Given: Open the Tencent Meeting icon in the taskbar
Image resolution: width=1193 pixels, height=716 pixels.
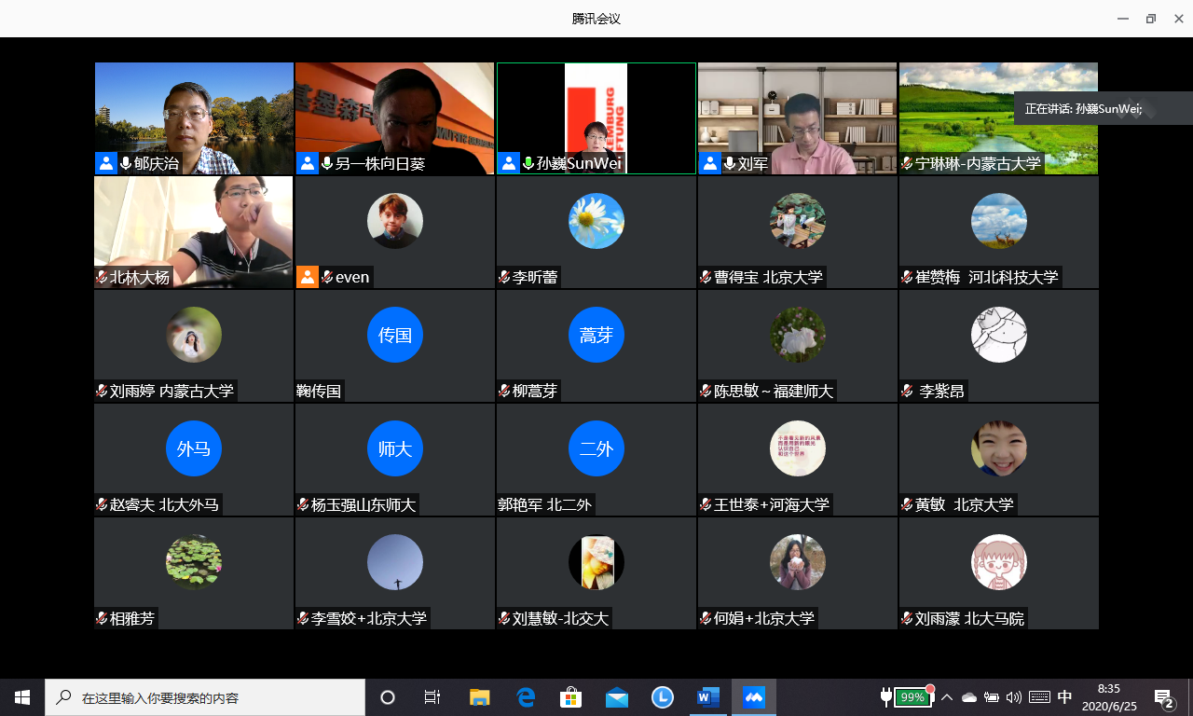Looking at the screenshot, I should coord(753,697).
